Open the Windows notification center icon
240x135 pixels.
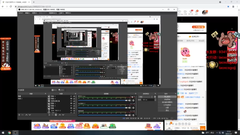click(236, 133)
